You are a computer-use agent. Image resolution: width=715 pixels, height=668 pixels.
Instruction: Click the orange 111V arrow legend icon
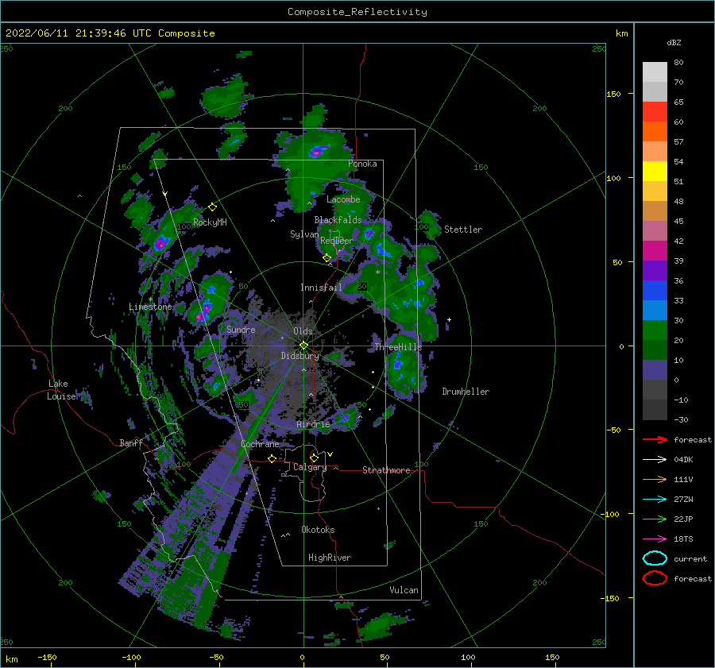(655, 479)
